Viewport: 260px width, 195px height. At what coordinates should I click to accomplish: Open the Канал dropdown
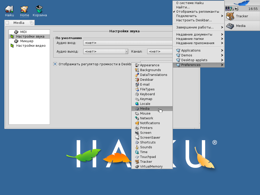[x=160, y=52]
